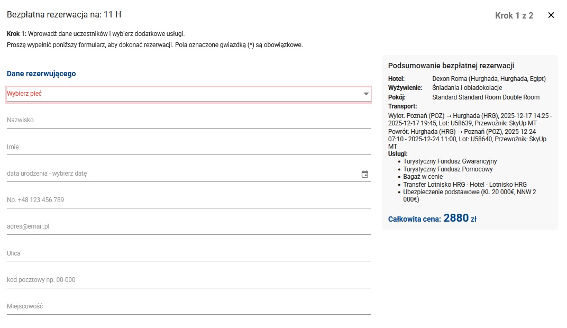Open the calendar date picker icon
The width and height of the screenshot is (567, 328).
[x=364, y=174]
